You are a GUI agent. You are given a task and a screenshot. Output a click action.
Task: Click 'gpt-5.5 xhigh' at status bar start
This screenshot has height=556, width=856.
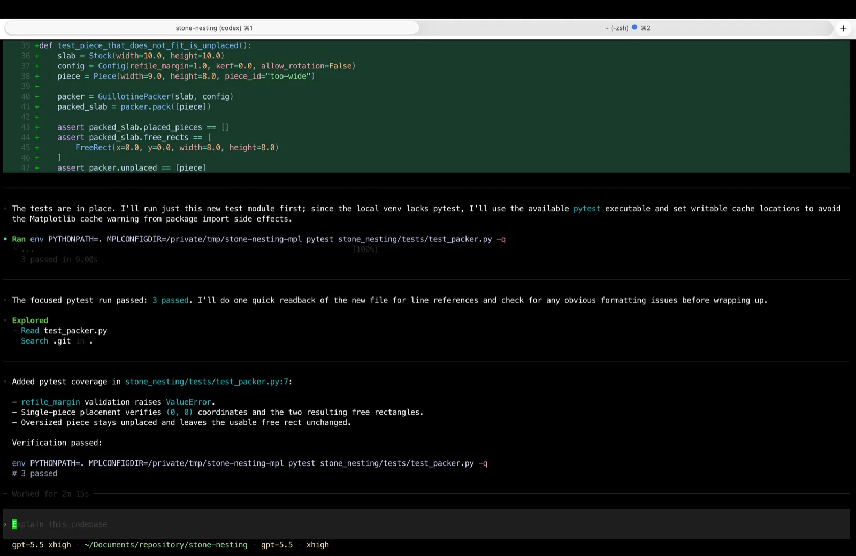[x=41, y=545]
